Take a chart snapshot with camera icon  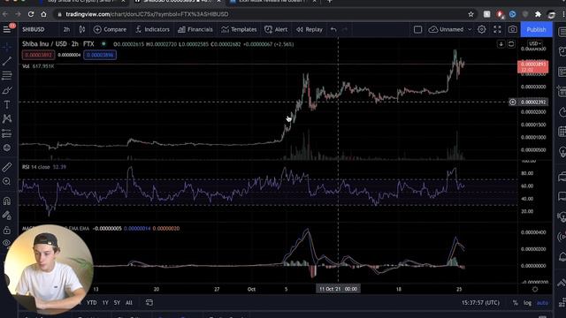[x=513, y=29]
